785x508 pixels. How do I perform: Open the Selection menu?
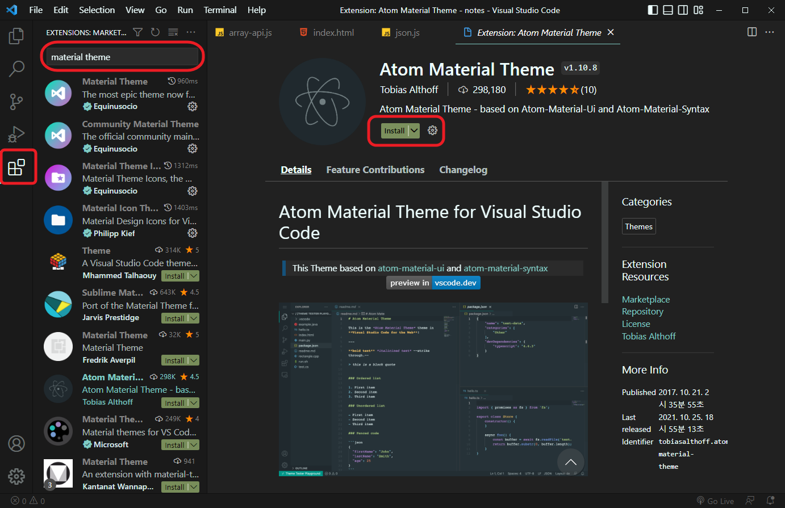(x=97, y=10)
